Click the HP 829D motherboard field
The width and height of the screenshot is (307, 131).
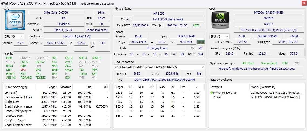point(159,14)
